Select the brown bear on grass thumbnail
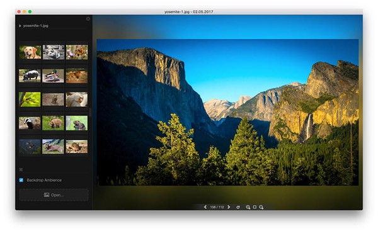 coord(53,123)
